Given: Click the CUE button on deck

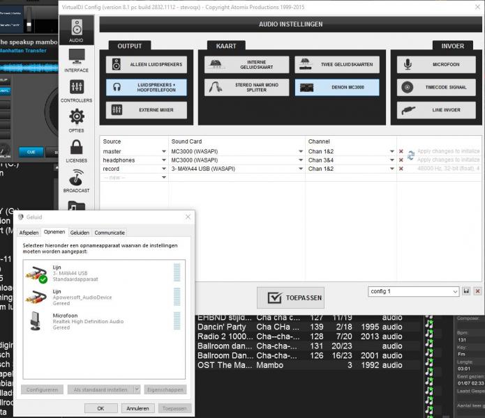Looking at the screenshot, I should coord(31,152).
